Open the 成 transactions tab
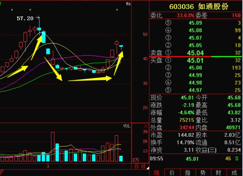 pos(234,173)
